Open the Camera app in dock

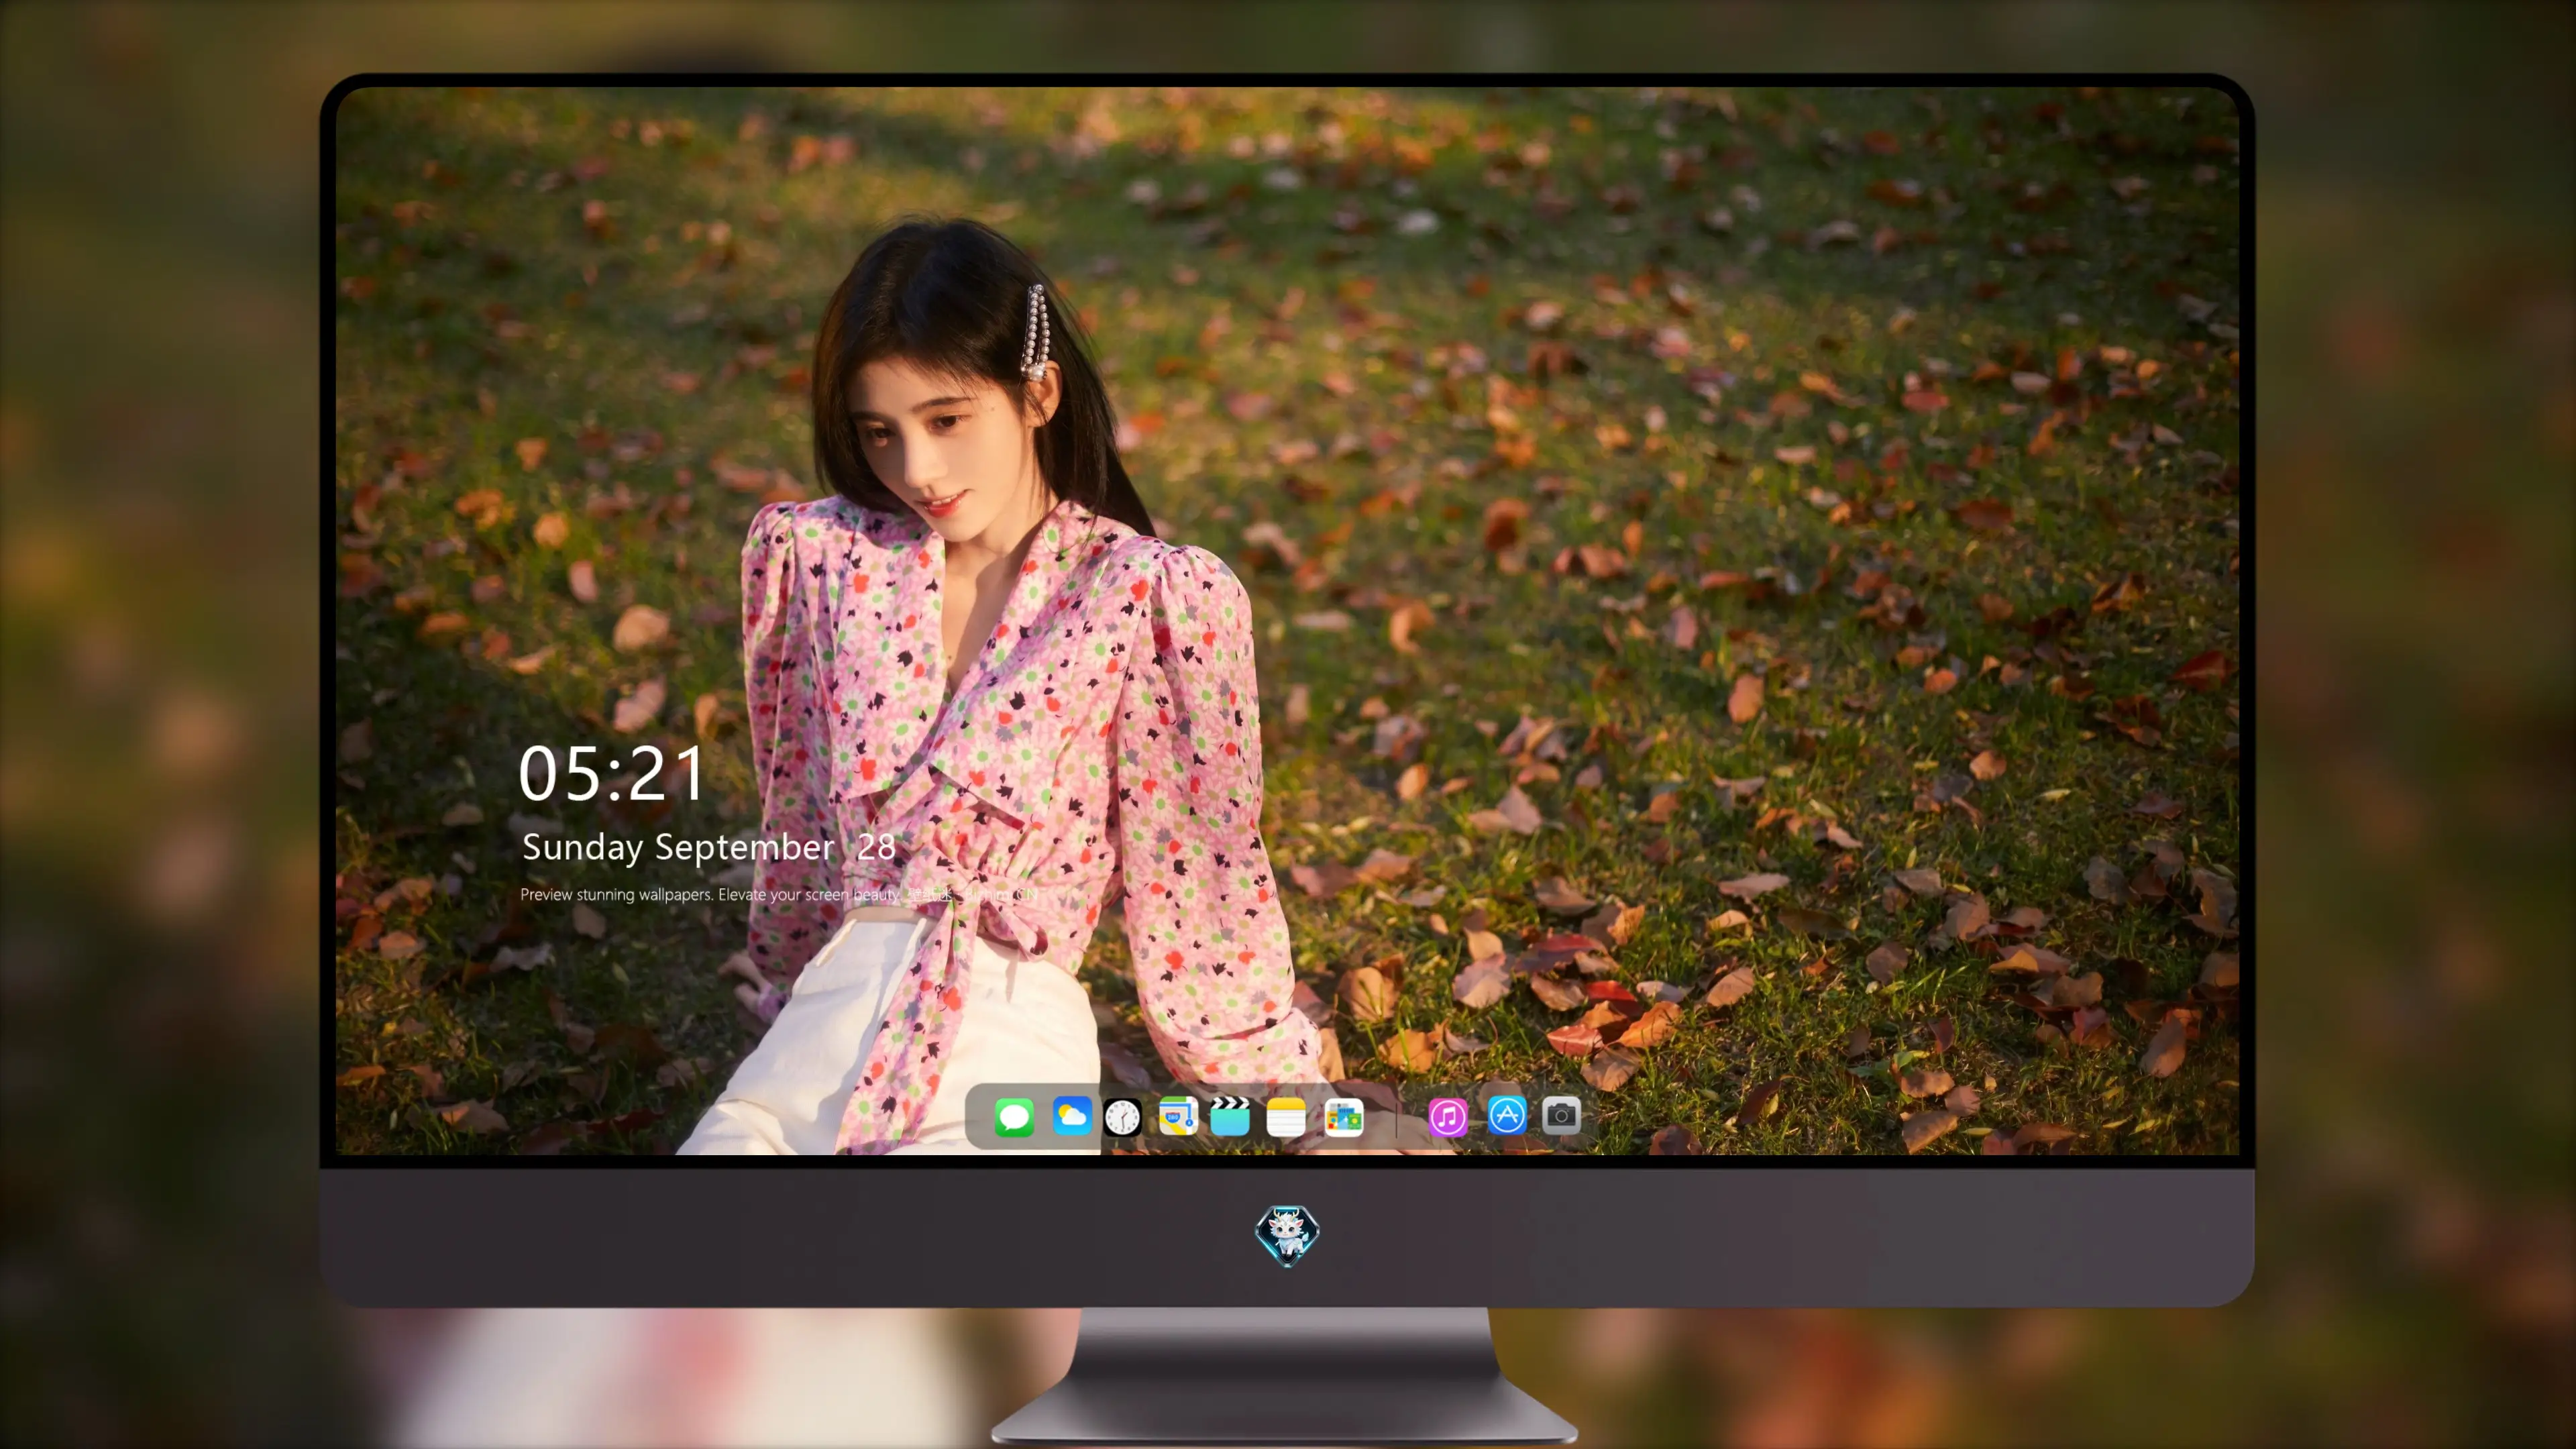(1561, 1115)
